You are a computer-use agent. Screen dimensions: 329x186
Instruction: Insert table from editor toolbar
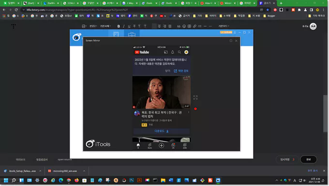pyautogui.click(x=189, y=26)
